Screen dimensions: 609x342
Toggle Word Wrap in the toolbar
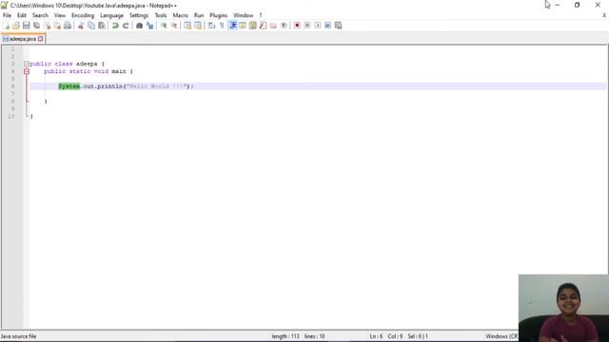pyautogui.click(x=211, y=26)
